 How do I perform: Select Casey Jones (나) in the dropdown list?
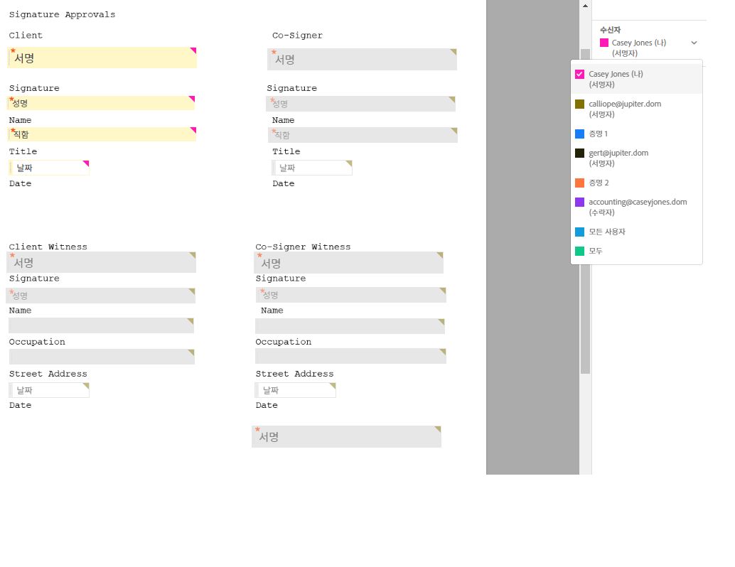pos(636,79)
